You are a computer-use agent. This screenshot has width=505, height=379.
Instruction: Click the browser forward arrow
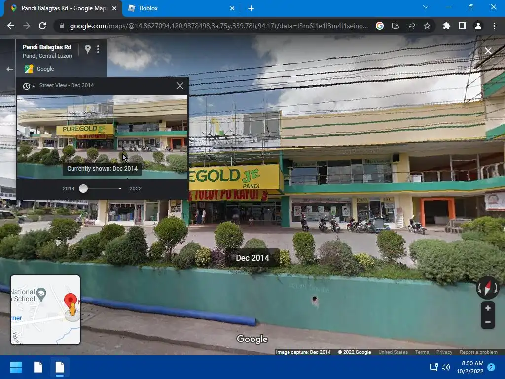coord(27,26)
